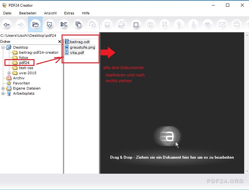Click the delete X toolbar icon
The width and height of the screenshot is (249, 190).
click(165, 25)
